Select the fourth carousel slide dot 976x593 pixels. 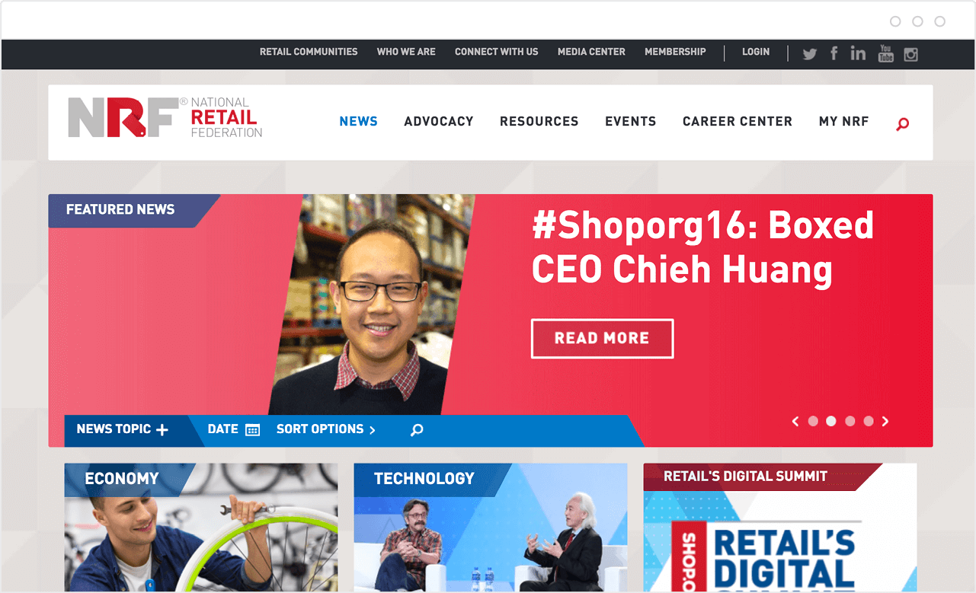click(869, 421)
